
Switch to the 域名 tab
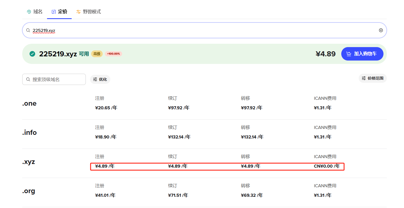click(x=35, y=11)
